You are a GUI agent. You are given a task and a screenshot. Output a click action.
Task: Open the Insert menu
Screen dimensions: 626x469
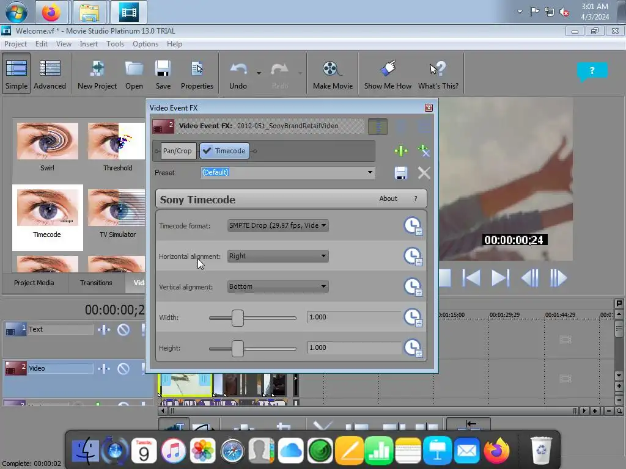pyautogui.click(x=89, y=44)
